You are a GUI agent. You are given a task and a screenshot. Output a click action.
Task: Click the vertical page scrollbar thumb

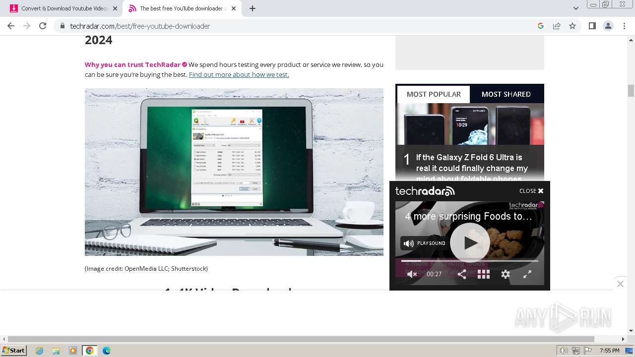tap(631, 91)
